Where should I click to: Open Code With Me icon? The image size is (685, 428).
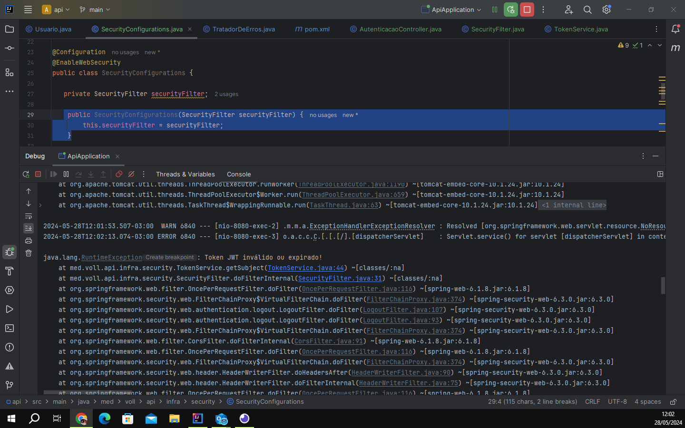[x=568, y=10]
